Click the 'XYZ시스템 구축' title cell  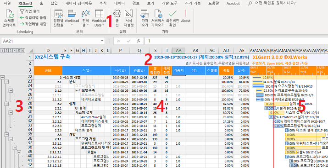pyautogui.click(x=52, y=57)
